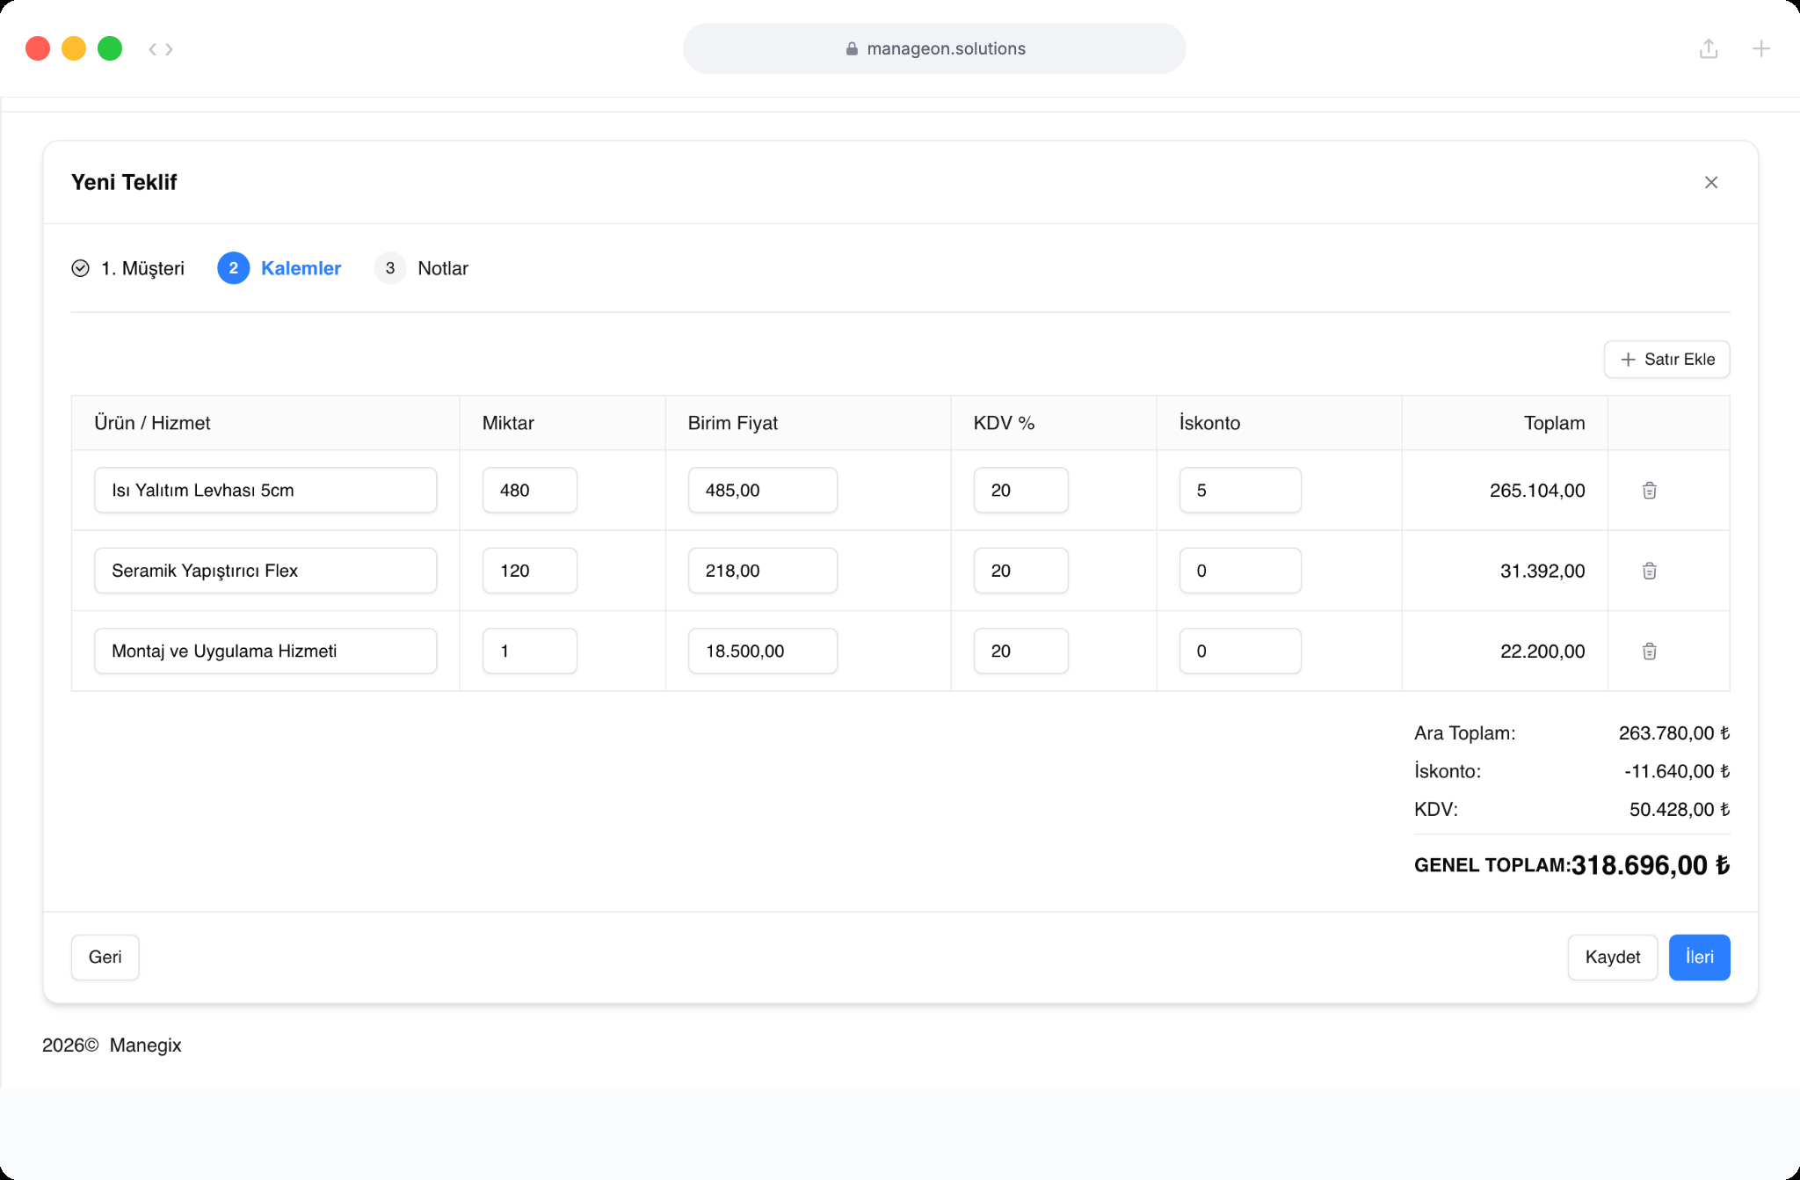
Task: Add a row with Satır Ekle
Action: point(1666,360)
